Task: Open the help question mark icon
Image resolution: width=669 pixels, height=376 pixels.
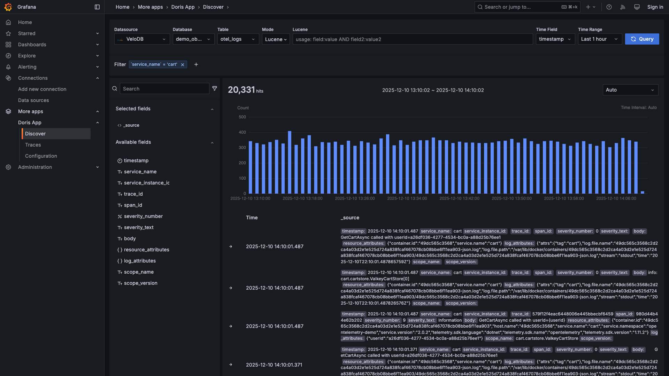Action: [x=609, y=7]
